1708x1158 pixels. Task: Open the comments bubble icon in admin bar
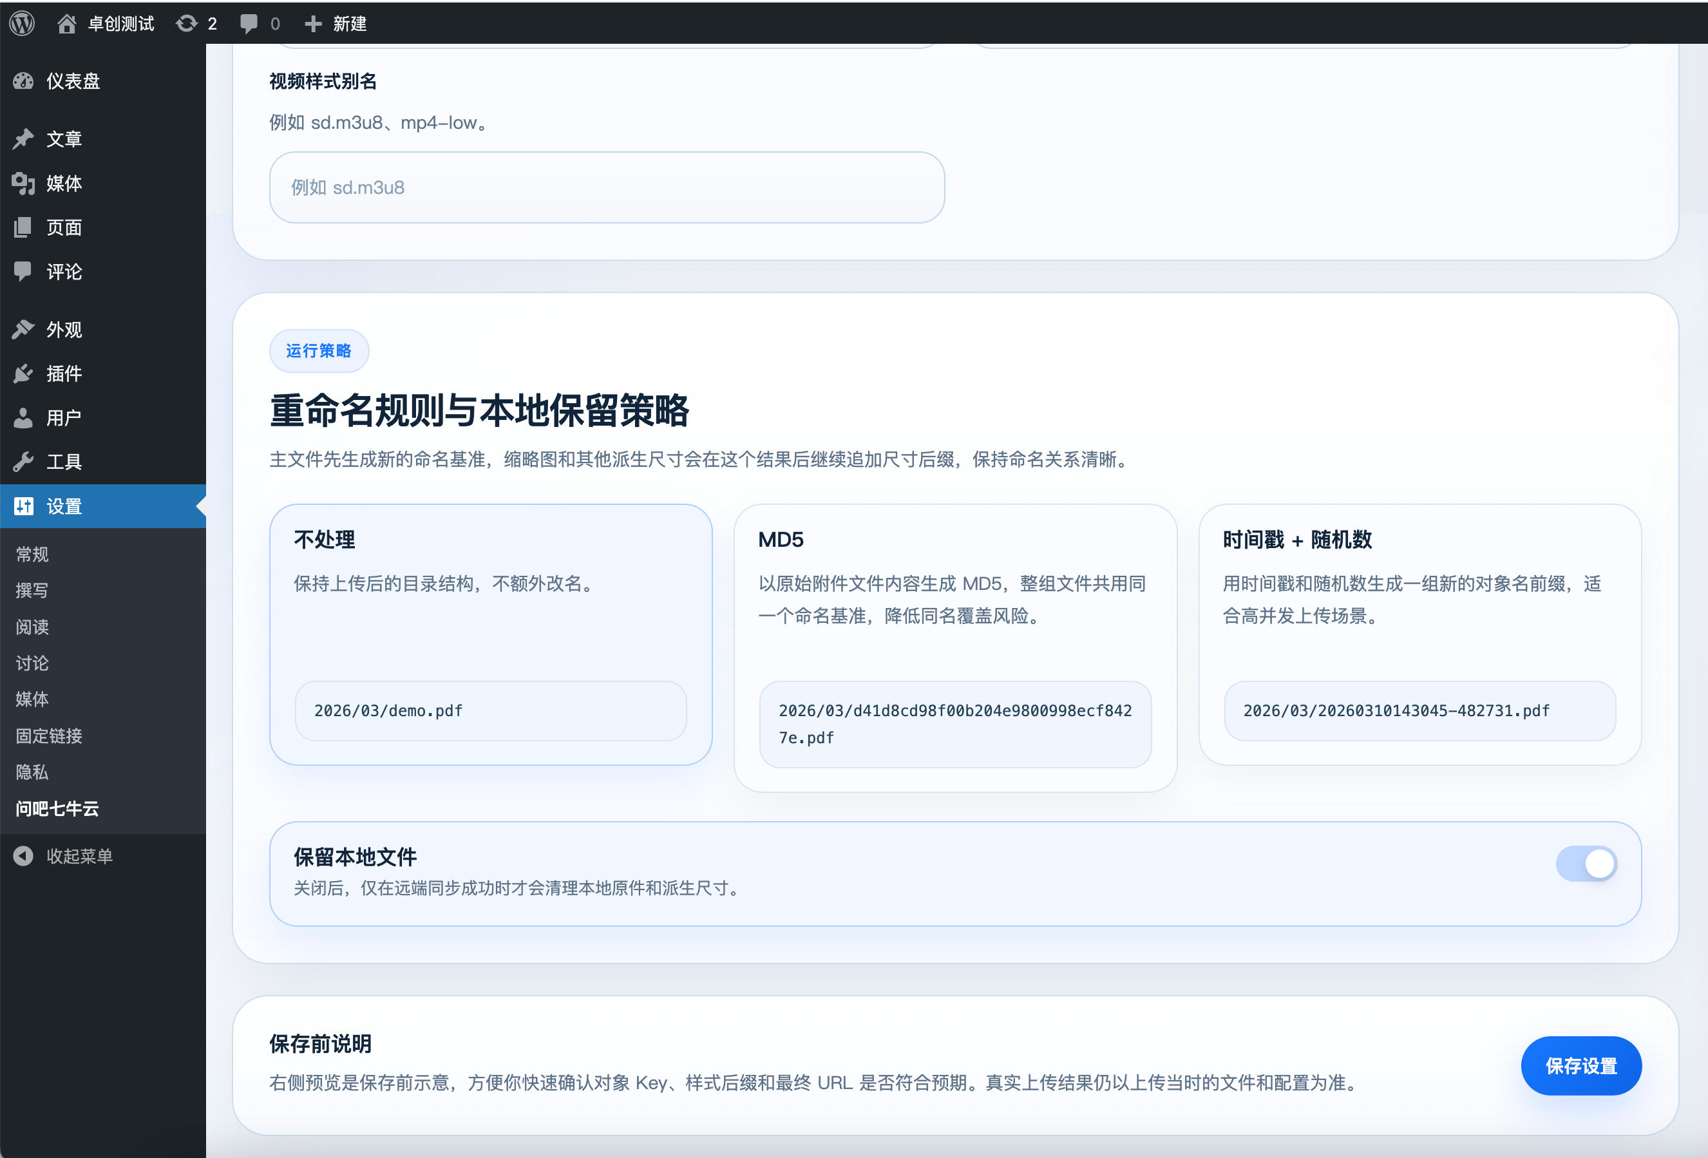(x=249, y=24)
